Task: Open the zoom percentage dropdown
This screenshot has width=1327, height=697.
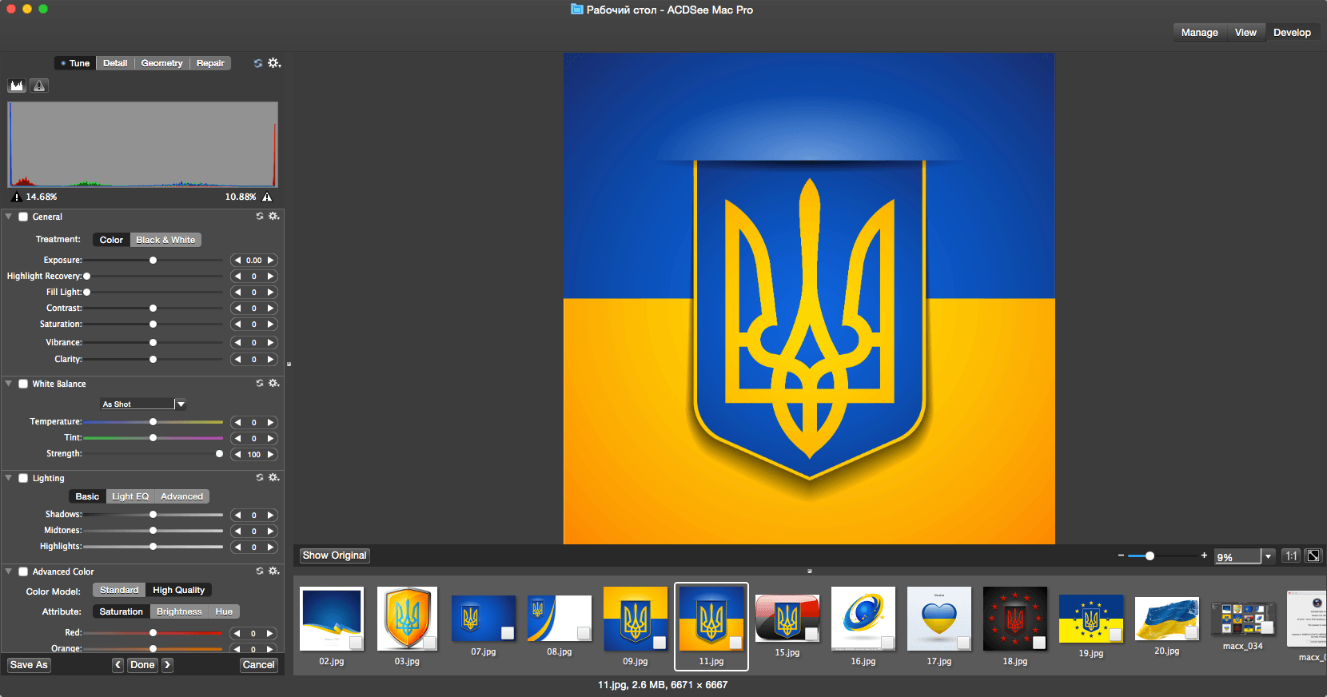Action: [x=1268, y=556]
